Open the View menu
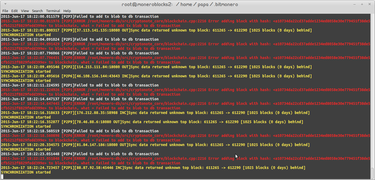This screenshot has height=180, width=375. point(25,11)
